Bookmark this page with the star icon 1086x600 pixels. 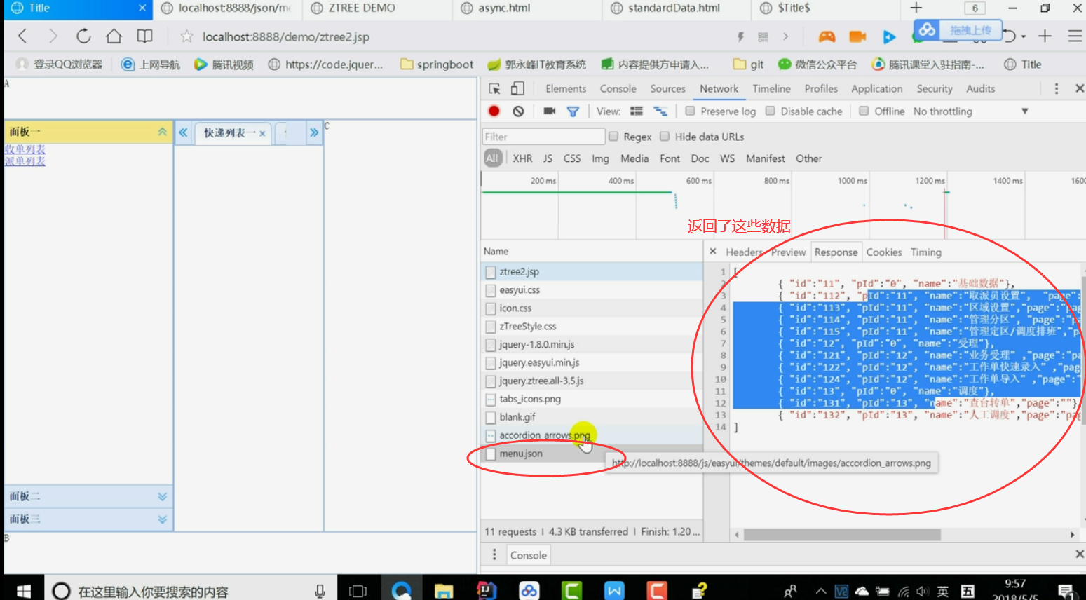186,36
